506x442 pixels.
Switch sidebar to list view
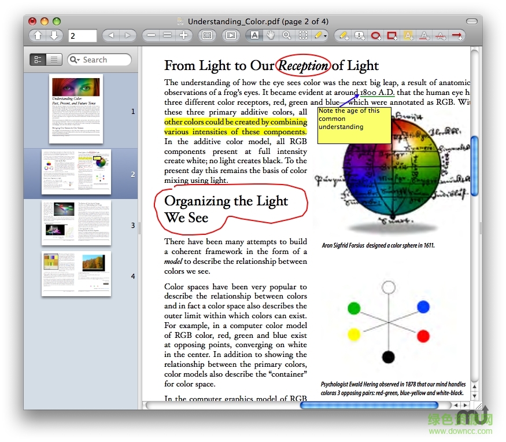coord(53,59)
